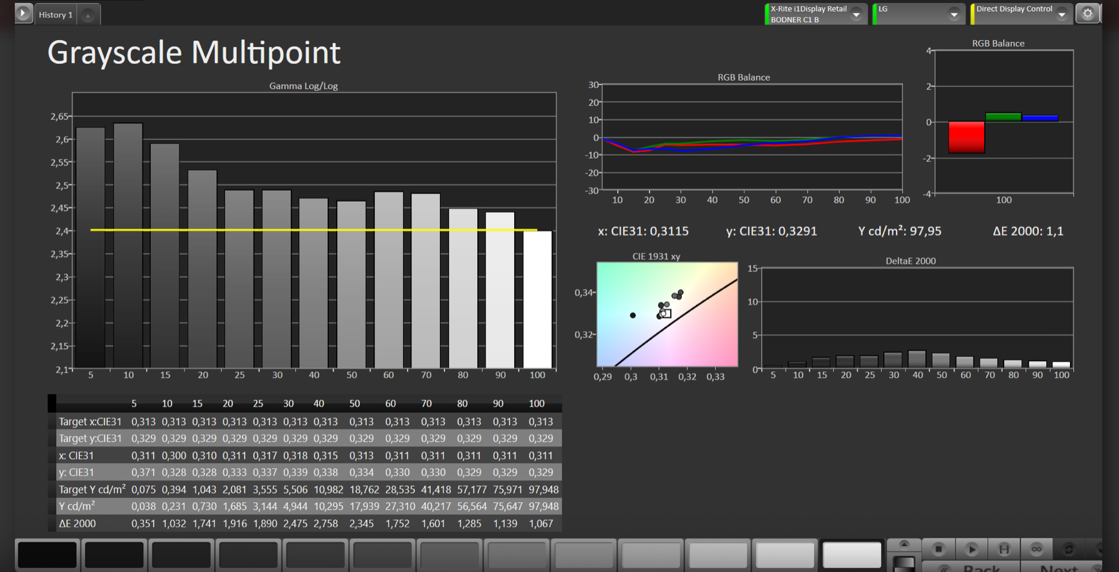The height and width of the screenshot is (572, 1119).
Task: Toggle the continuous read infinity icon
Action: [x=1036, y=549]
